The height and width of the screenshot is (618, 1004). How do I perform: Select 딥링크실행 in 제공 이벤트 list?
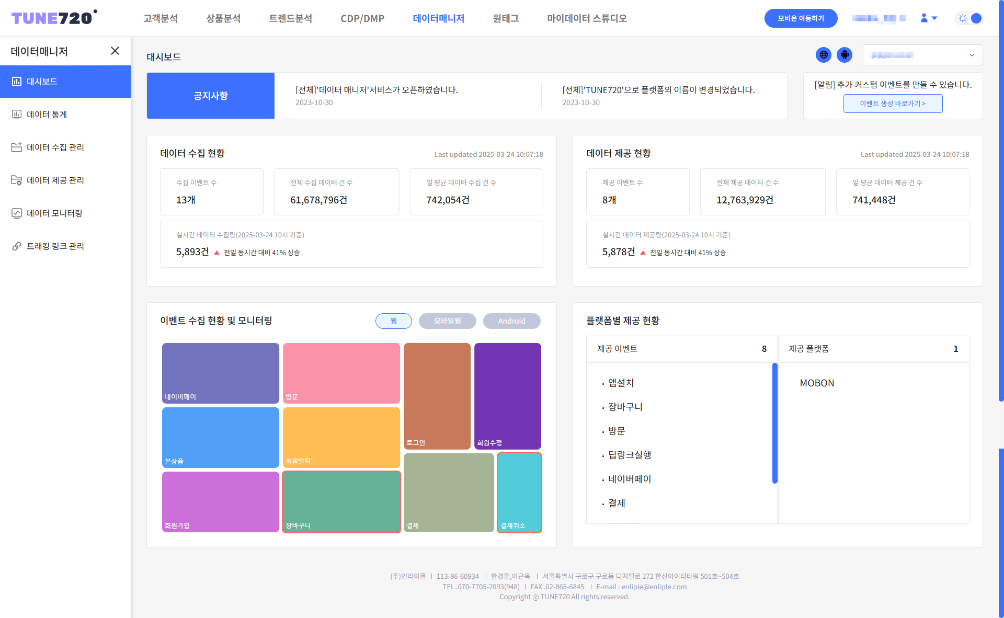(x=630, y=455)
